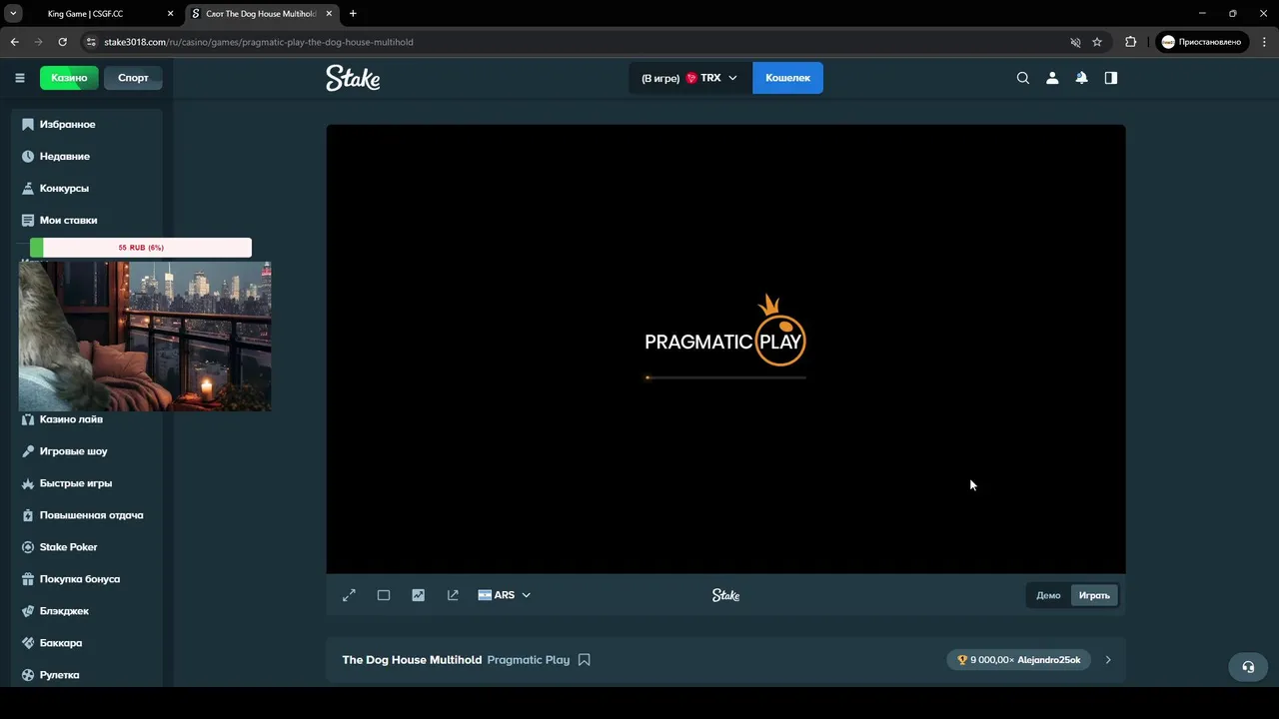The width and height of the screenshot is (1279, 719).
Task: Reload the page
Action: [62, 42]
